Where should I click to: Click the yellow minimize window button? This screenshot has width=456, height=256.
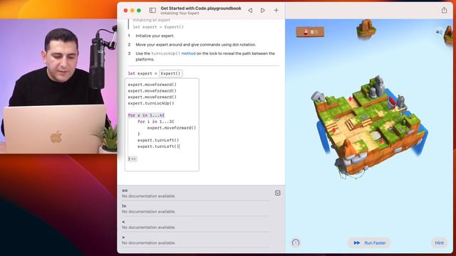pyautogui.click(x=133, y=11)
